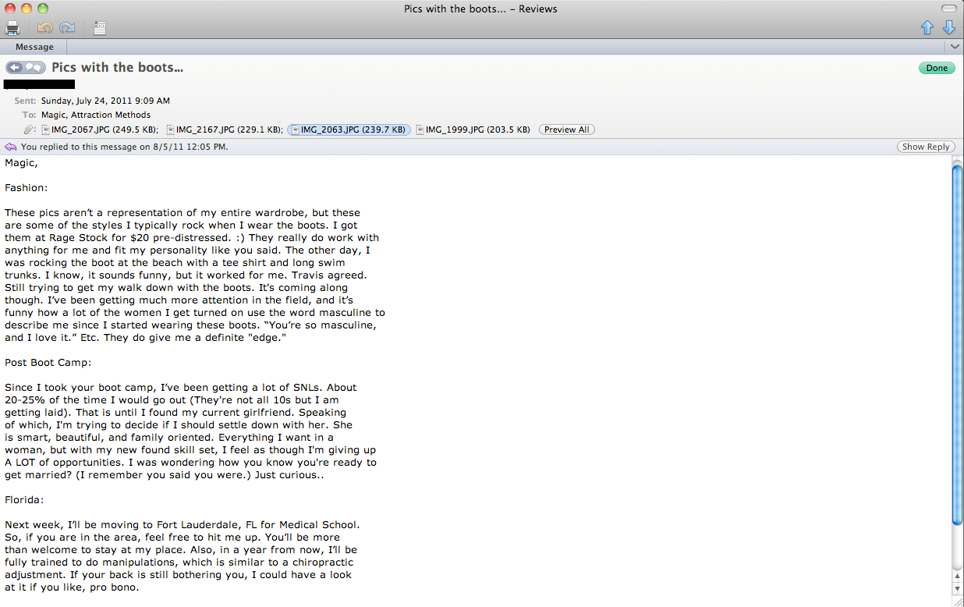Click the Undo arrow icon
The height and width of the screenshot is (607, 964).
pos(44,28)
